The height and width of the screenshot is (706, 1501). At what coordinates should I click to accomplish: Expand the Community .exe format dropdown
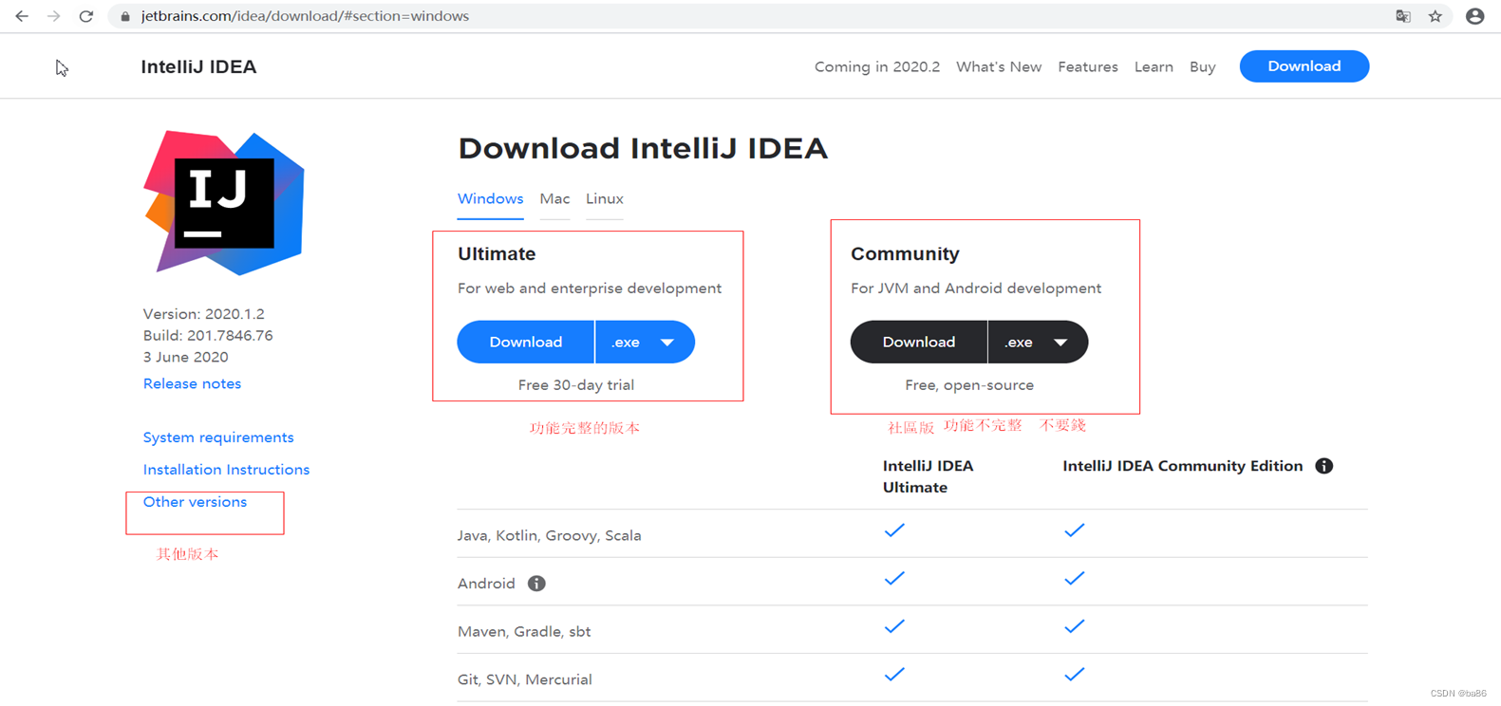[1039, 342]
